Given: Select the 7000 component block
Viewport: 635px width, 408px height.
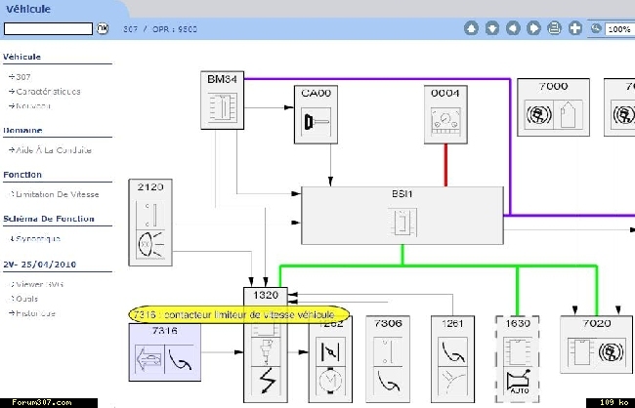Looking at the screenshot, I should pos(554,107).
